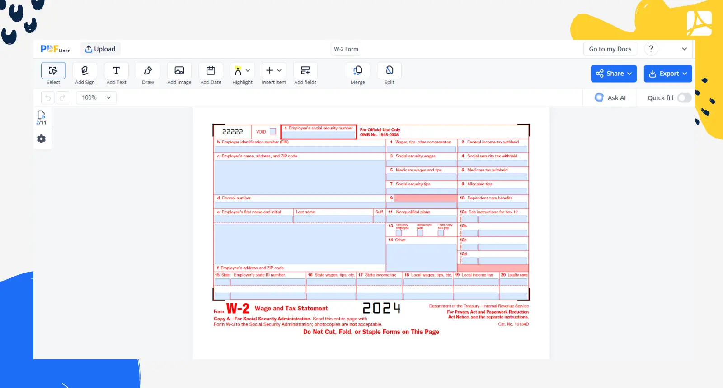Open the Share menu
This screenshot has width=723, height=388.
tap(614, 74)
